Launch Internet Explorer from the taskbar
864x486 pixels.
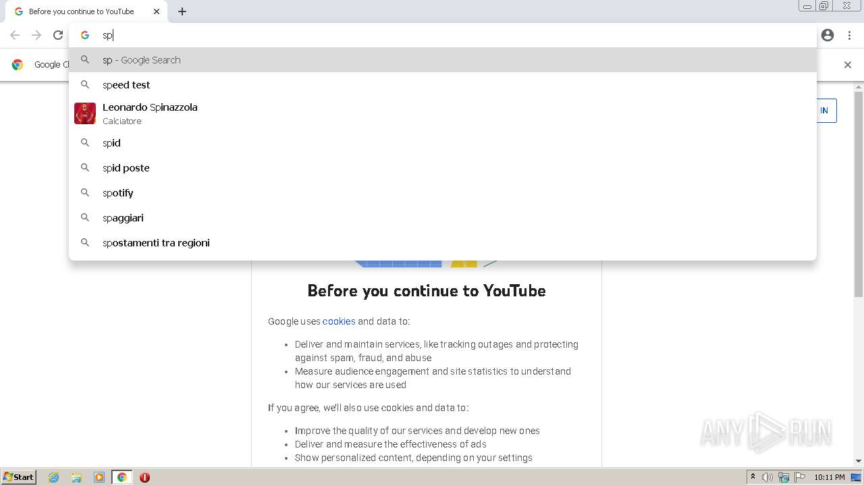point(54,477)
